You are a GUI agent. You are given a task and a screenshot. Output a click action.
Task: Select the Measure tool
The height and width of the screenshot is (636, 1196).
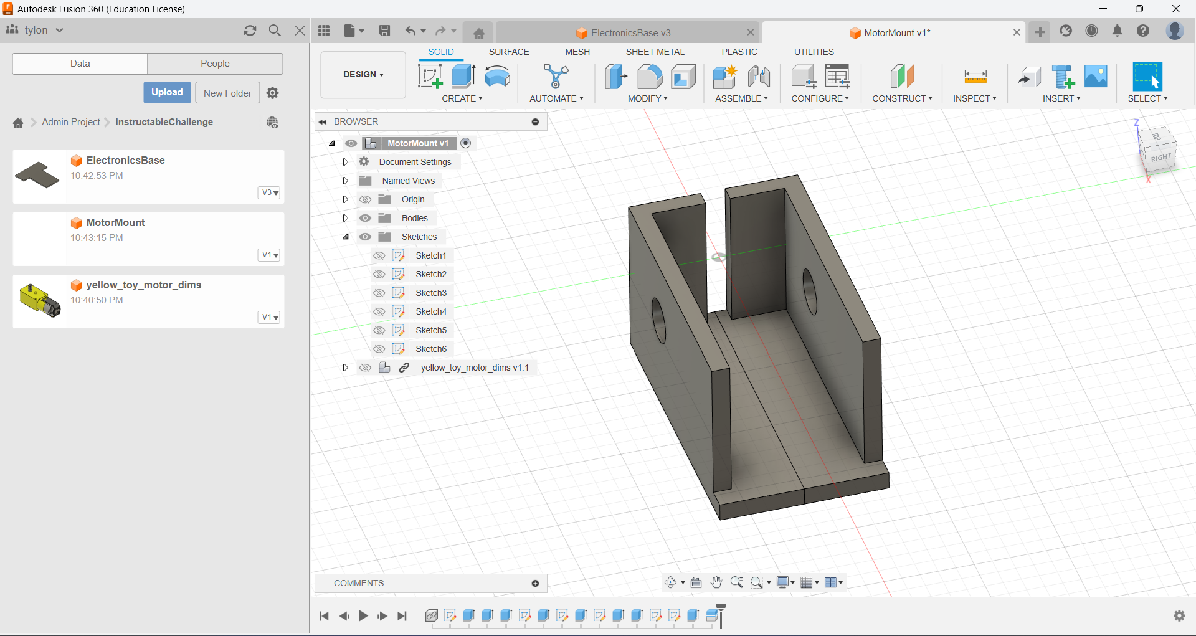[x=975, y=77]
